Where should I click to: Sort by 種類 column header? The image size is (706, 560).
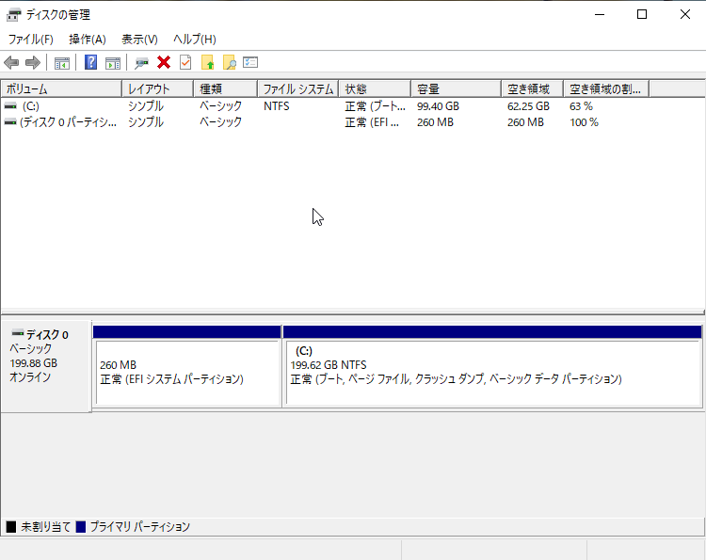tap(226, 89)
